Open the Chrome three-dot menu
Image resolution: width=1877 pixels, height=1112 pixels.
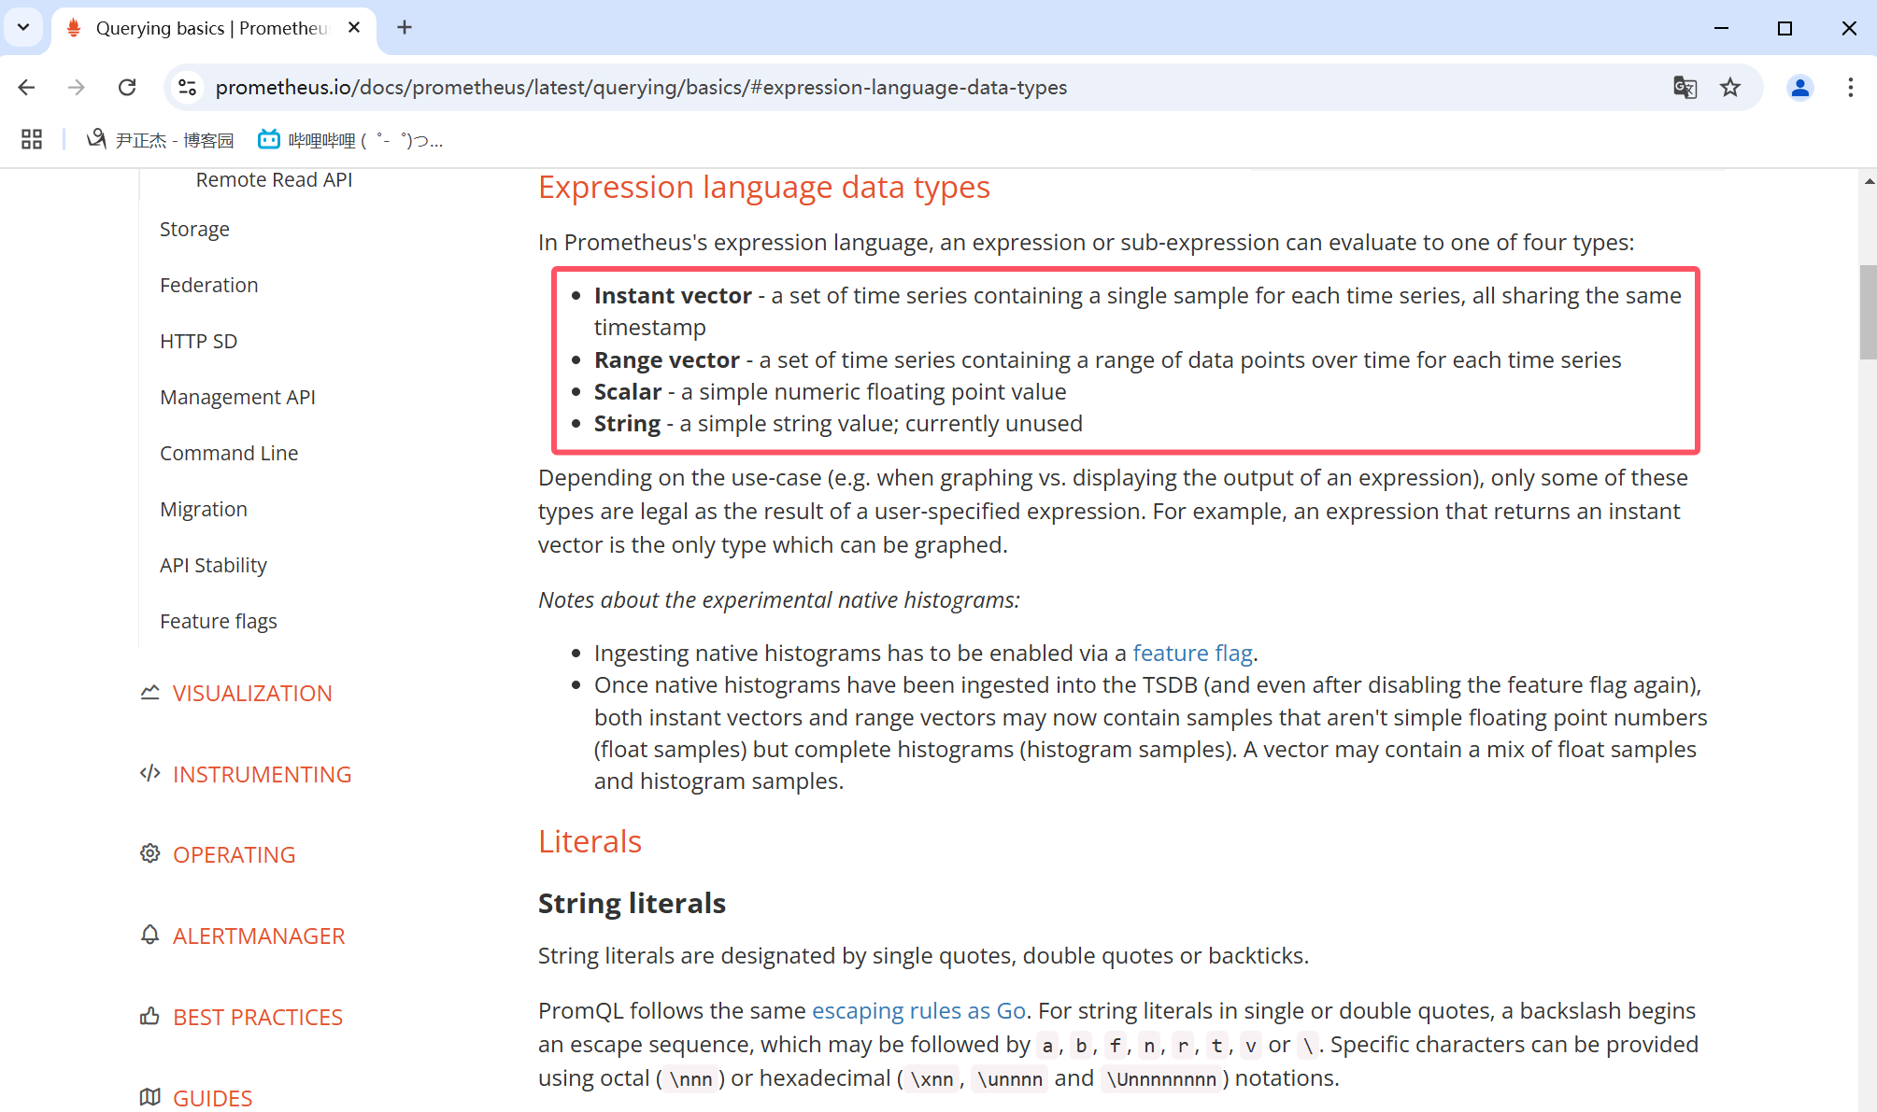tap(1850, 87)
